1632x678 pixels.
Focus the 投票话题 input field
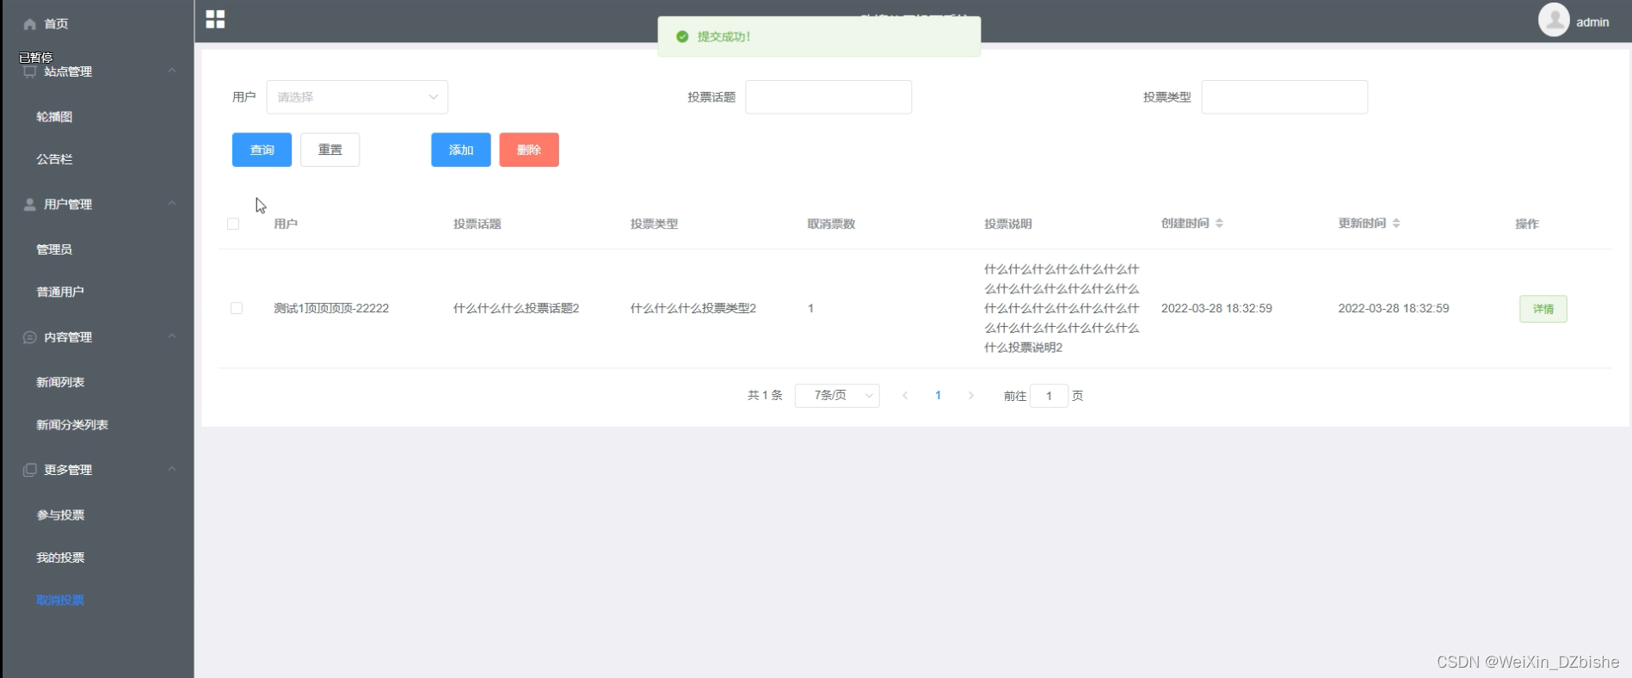tap(828, 97)
